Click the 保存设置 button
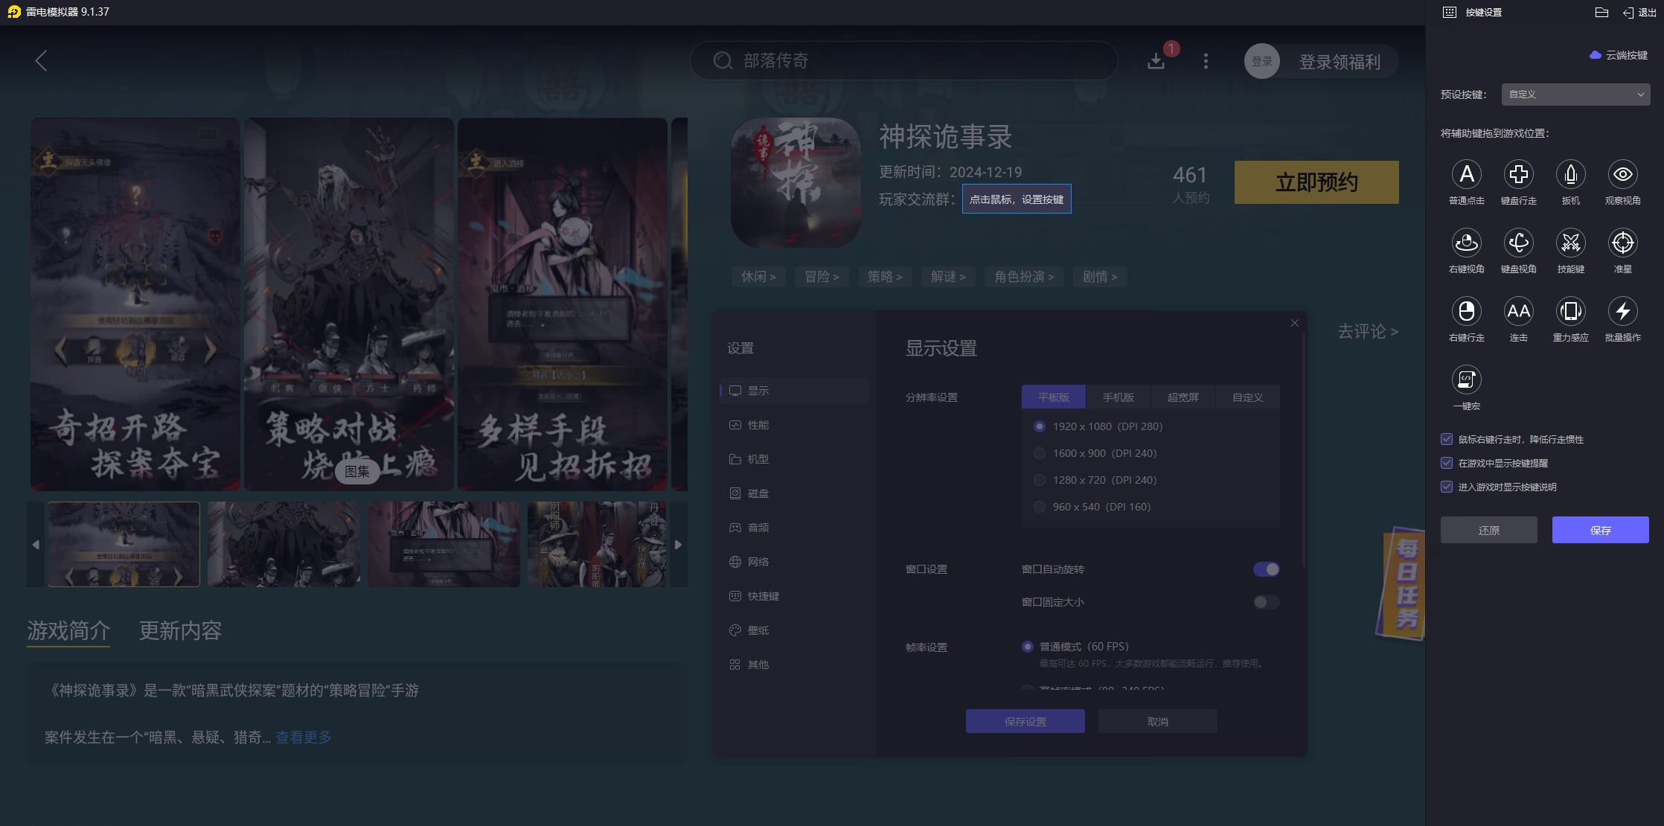Image resolution: width=1664 pixels, height=826 pixels. (x=1025, y=721)
